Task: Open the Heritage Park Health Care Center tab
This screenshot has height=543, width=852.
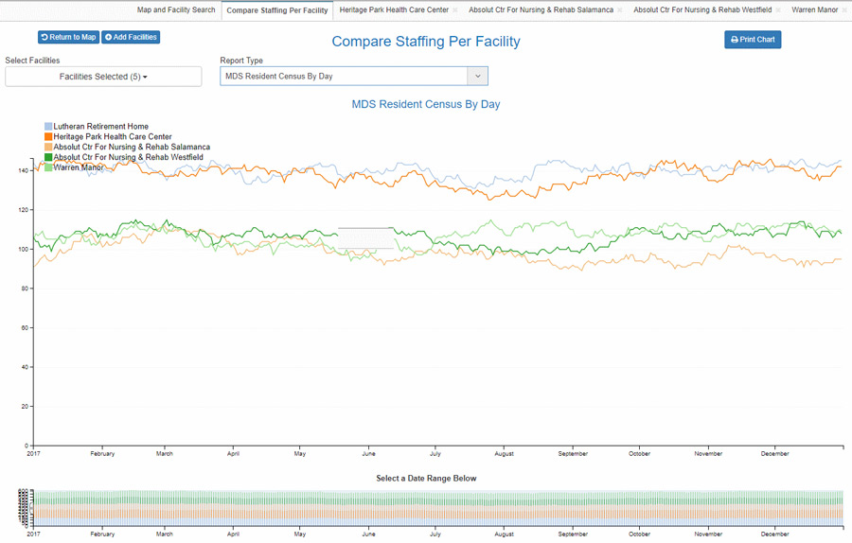Action: [x=394, y=9]
